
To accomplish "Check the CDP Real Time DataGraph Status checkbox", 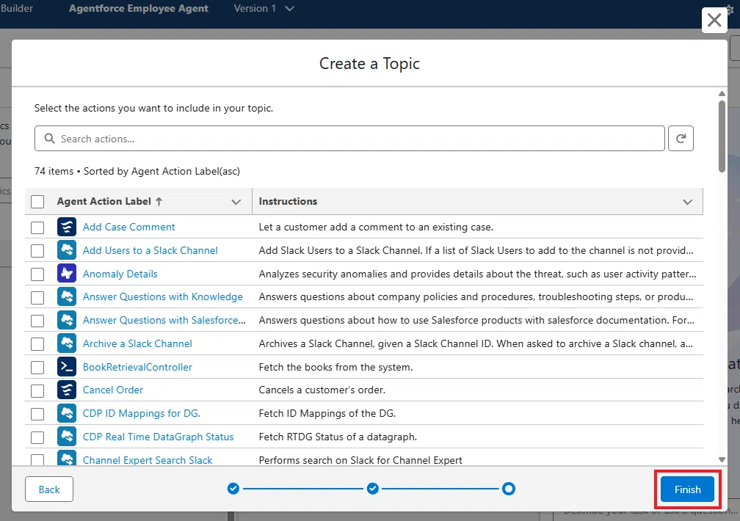I will click(x=37, y=437).
